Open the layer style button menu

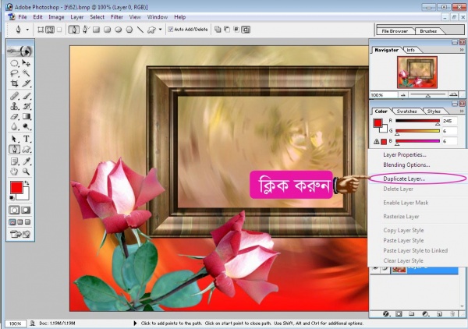point(386,313)
